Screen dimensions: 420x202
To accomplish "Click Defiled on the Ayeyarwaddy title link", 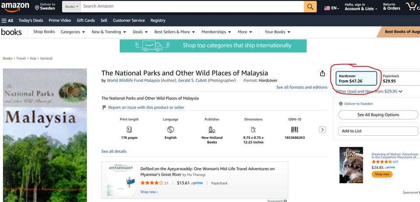I will [x=207, y=171].
